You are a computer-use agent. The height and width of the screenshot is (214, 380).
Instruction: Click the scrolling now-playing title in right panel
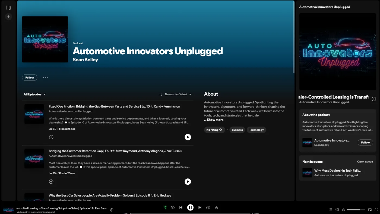(334, 97)
